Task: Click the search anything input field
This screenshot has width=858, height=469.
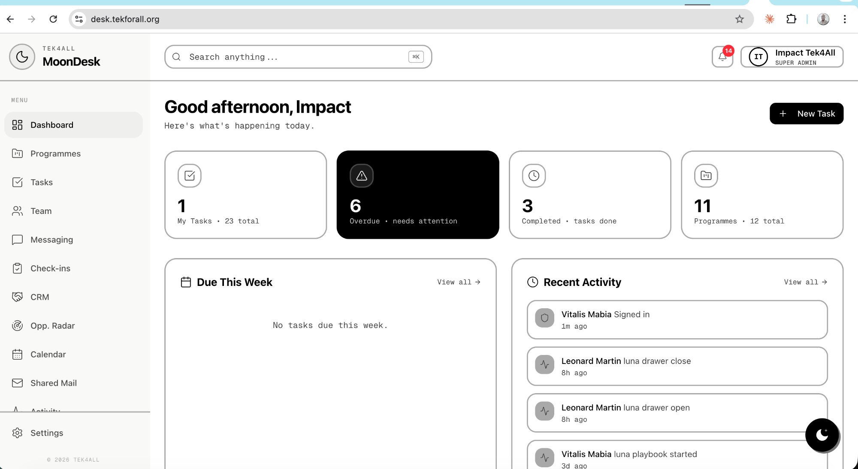Action: [298, 57]
